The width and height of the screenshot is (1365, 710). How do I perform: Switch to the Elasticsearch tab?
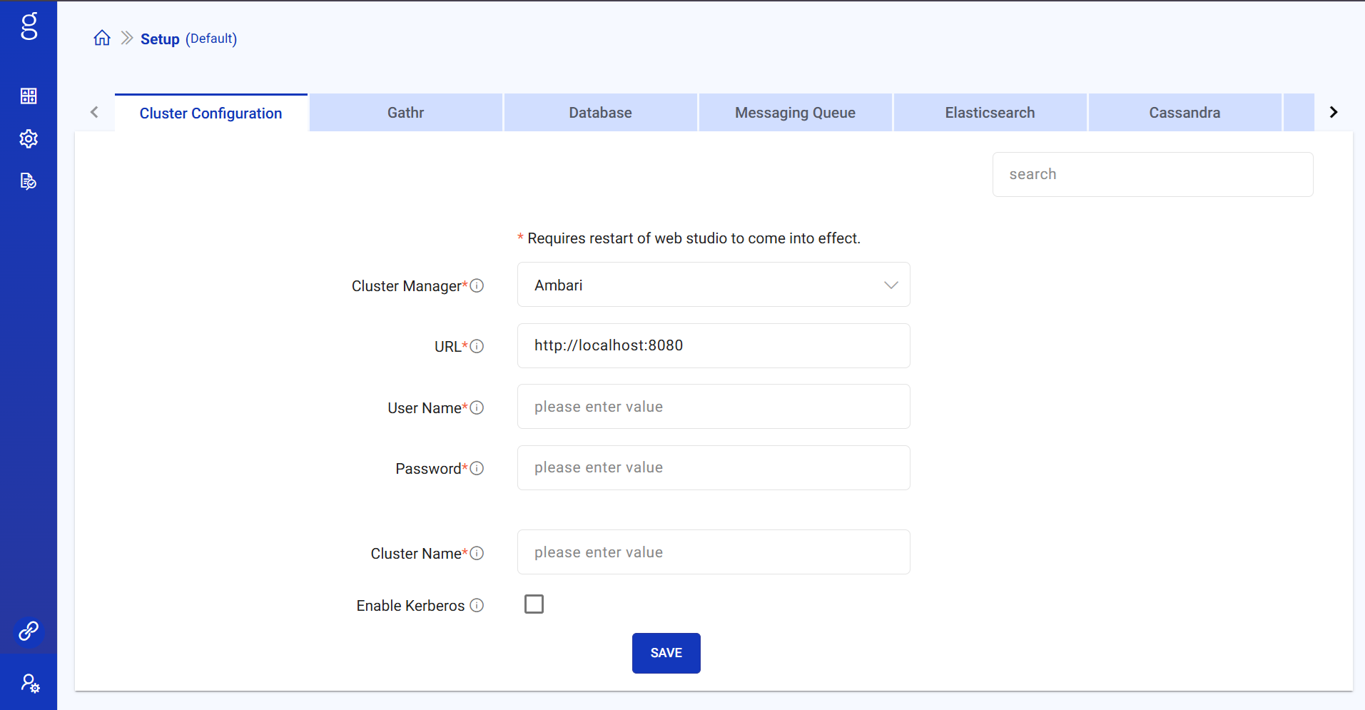(990, 112)
